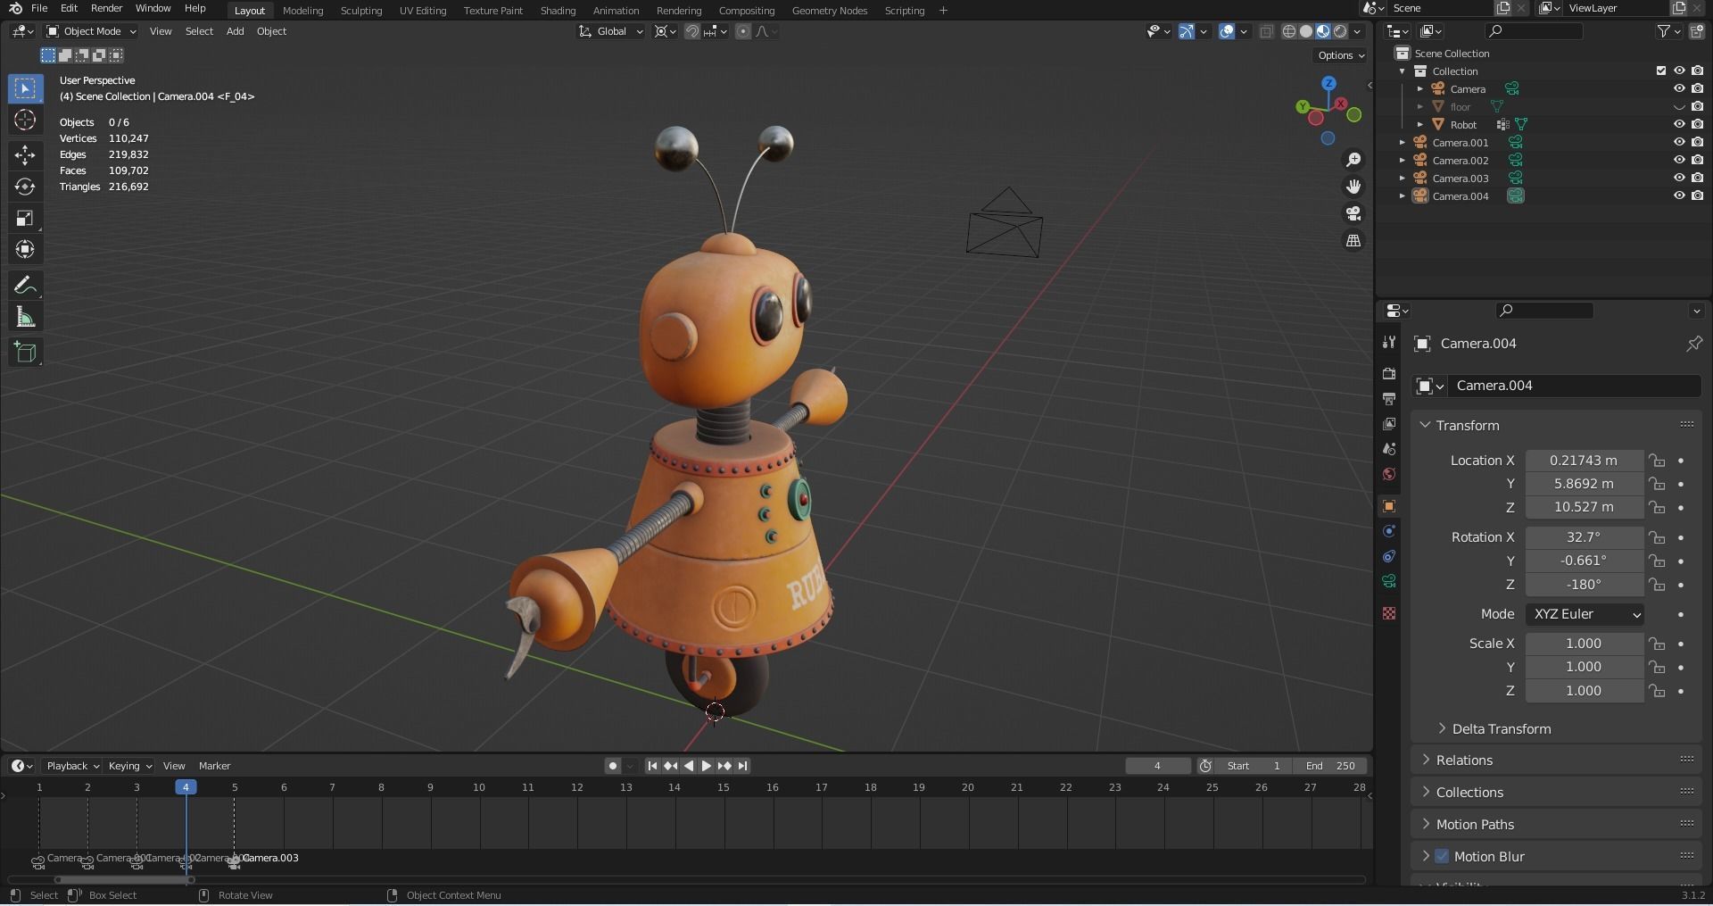The height and width of the screenshot is (906, 1713).
Task: Click the Scale Z value field
Action: click(1584, 691)
